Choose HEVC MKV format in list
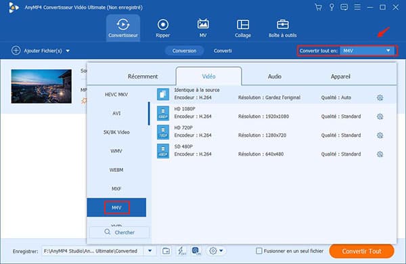Screen dimensions: 406x264 click(116, 95)
